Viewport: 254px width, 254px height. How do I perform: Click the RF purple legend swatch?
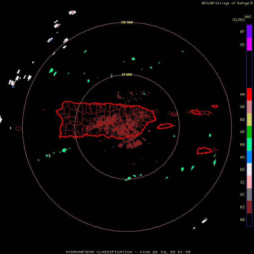249,32
